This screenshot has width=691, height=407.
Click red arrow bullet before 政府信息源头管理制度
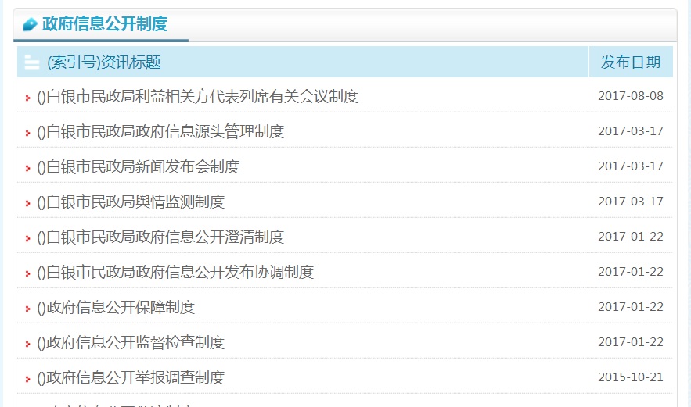28,133
